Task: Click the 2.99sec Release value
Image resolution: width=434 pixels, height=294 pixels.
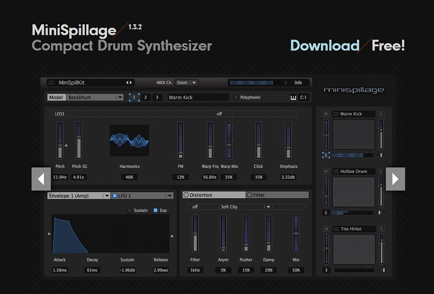Action: pos(161,270)
